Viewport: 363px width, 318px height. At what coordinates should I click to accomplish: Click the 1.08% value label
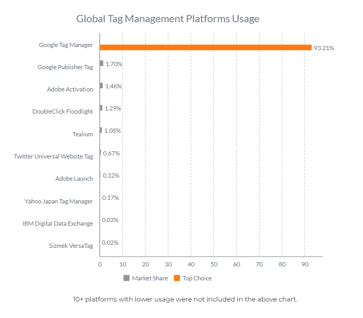click(112, 131)
